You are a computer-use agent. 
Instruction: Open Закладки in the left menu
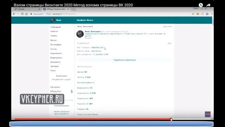(54, 66)
